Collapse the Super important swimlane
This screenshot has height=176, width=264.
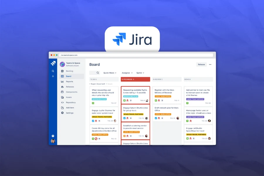point(90,84)
